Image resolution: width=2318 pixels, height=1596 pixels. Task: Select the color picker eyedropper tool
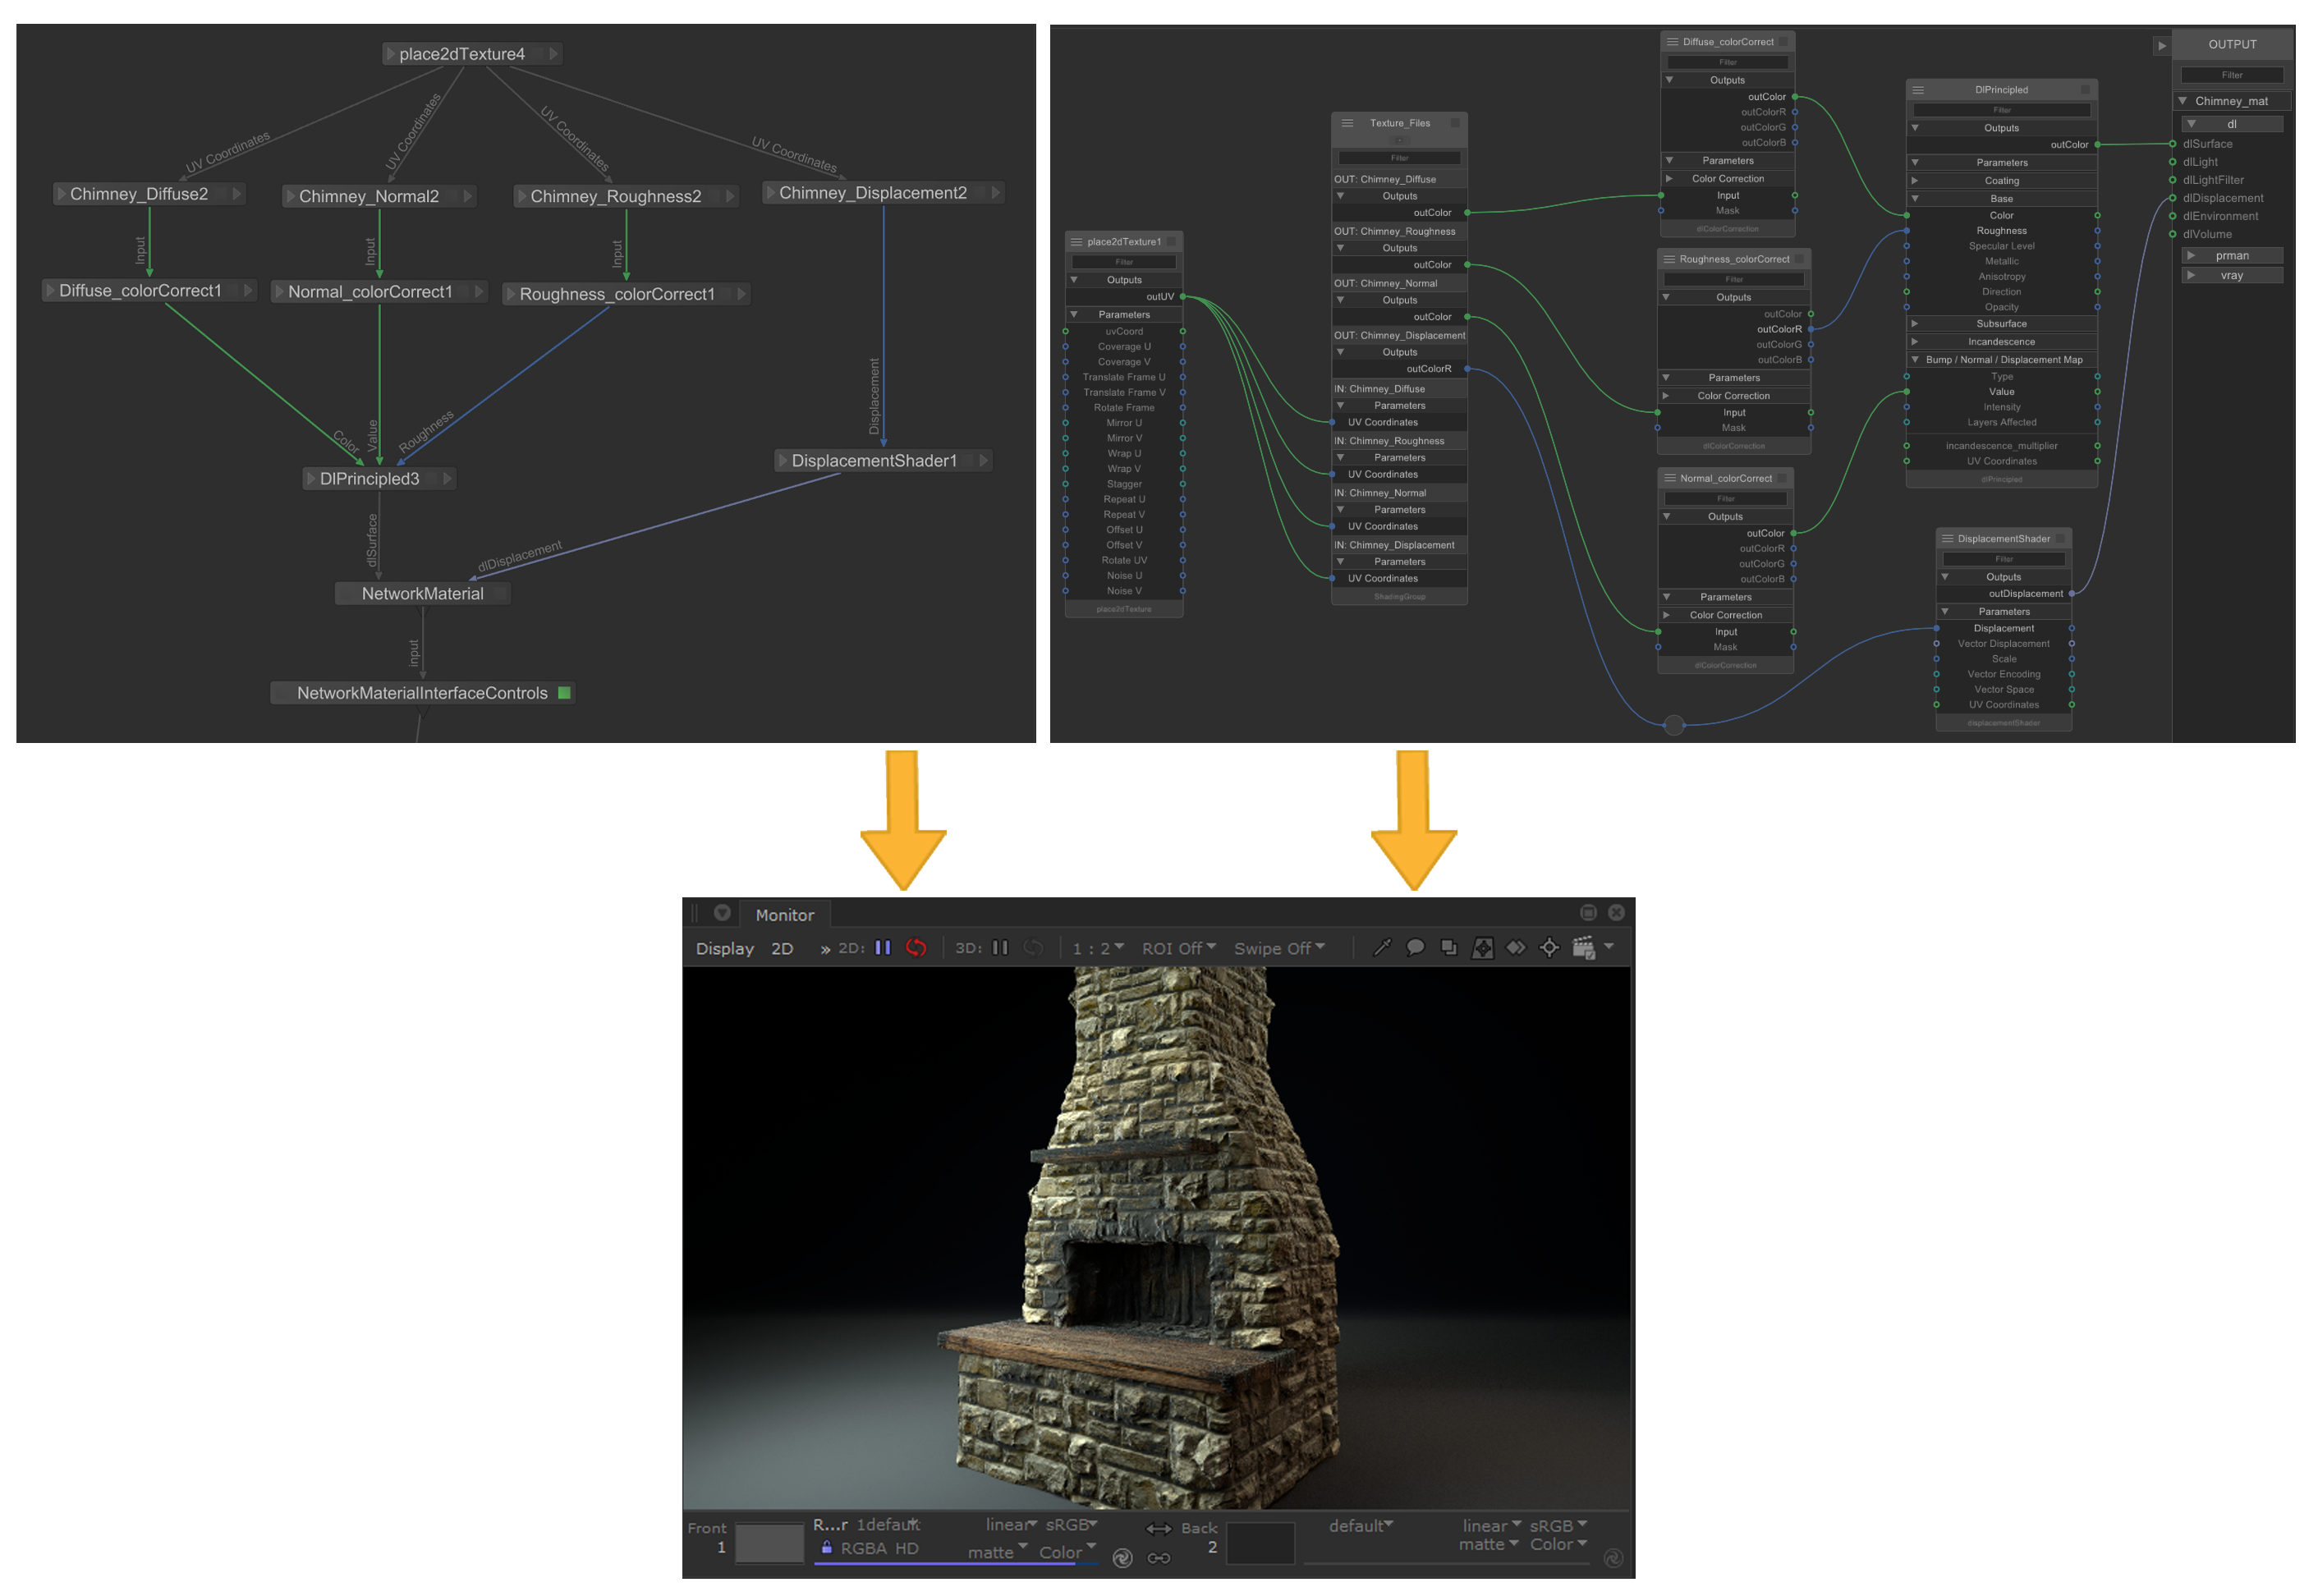tap(1382, 948)
